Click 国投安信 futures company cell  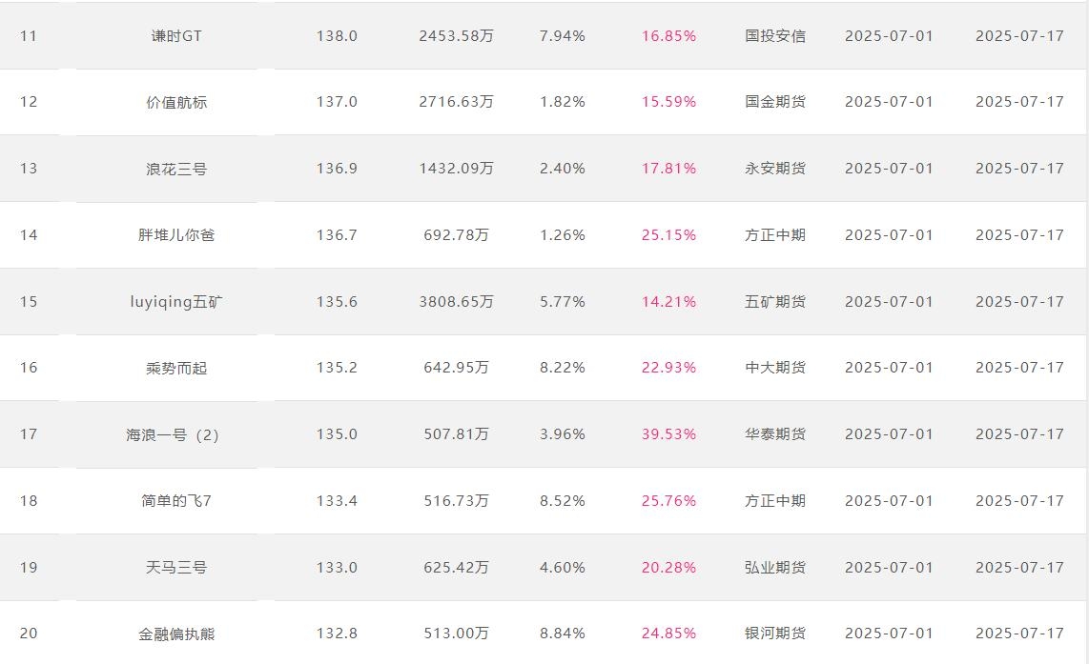click(775, 36)
